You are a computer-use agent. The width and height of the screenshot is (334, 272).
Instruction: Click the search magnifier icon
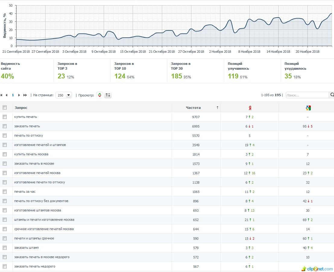(332, 95)
